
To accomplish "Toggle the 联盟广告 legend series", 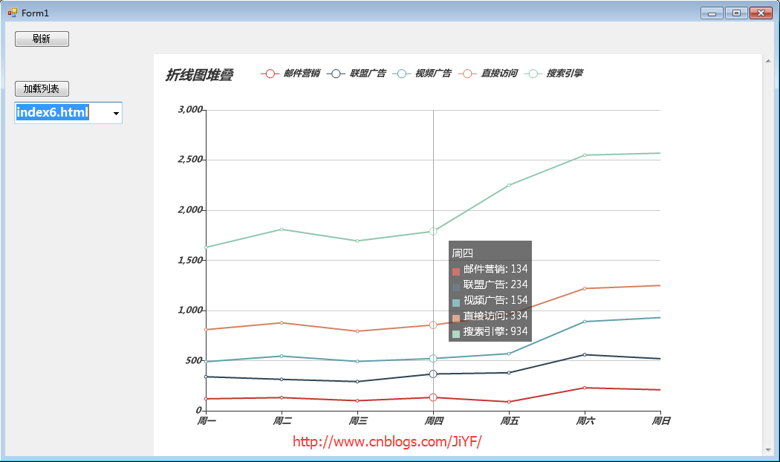I will pos(357,74).
